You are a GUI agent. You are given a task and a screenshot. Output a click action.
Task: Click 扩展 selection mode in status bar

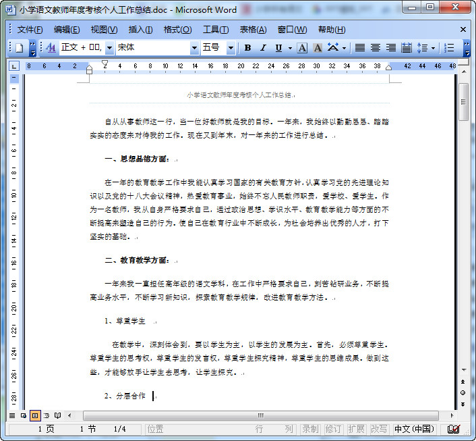point(356,429)
